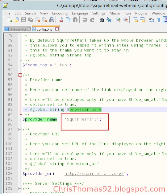Open the Search menu
Image resolution: width=167 pixels, height=194 pixels.
tap(30, 13)
